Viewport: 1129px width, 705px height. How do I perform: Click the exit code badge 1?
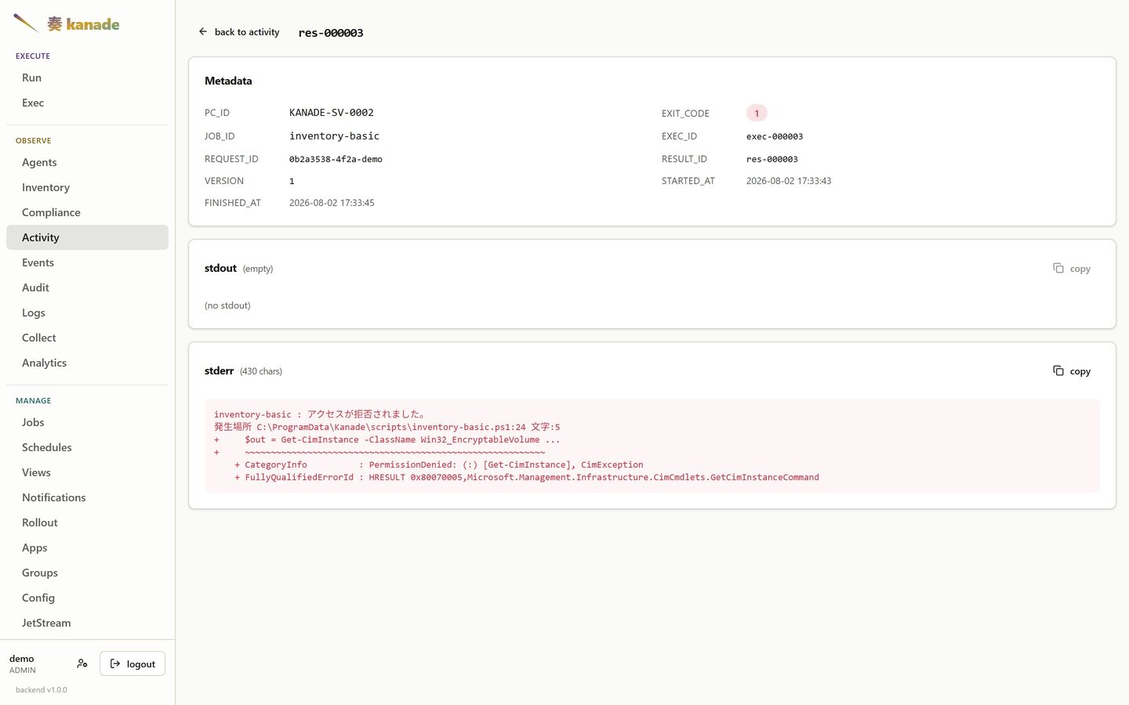click(x=757, y=113)
